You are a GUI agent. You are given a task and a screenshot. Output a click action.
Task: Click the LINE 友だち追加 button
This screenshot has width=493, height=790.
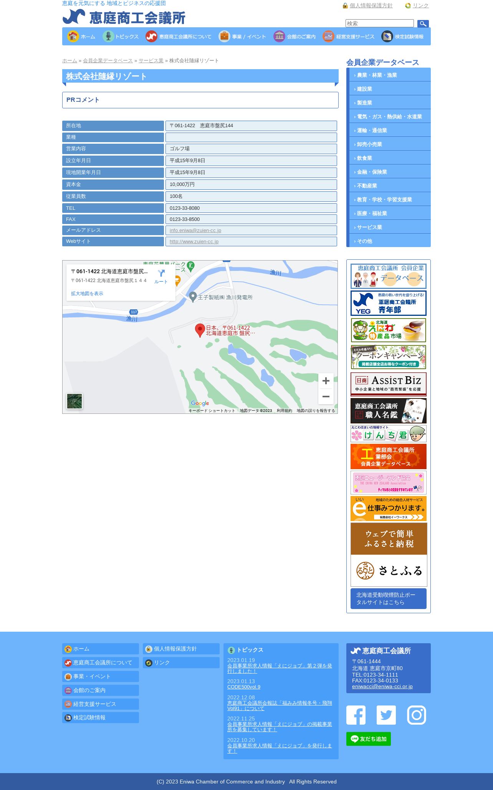(x=369, y=739)
